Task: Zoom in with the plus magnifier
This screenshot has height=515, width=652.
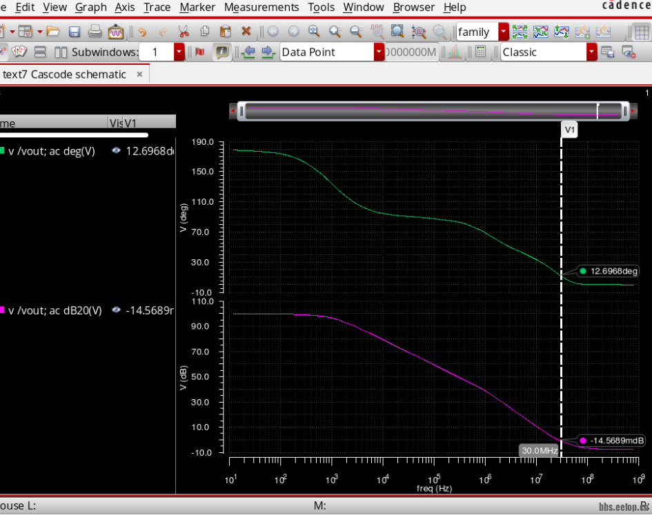Action: click(335, 31)
